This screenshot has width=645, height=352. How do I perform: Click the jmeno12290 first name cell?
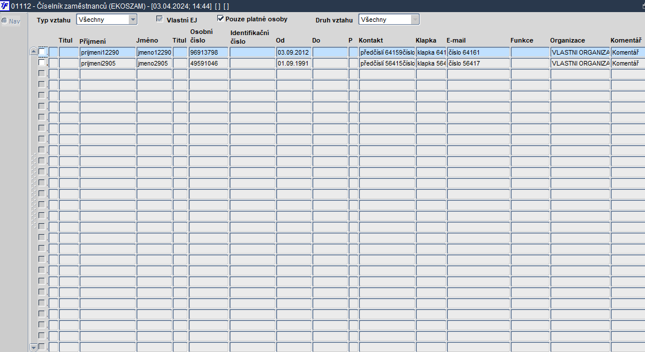click(x=154, y=52)
